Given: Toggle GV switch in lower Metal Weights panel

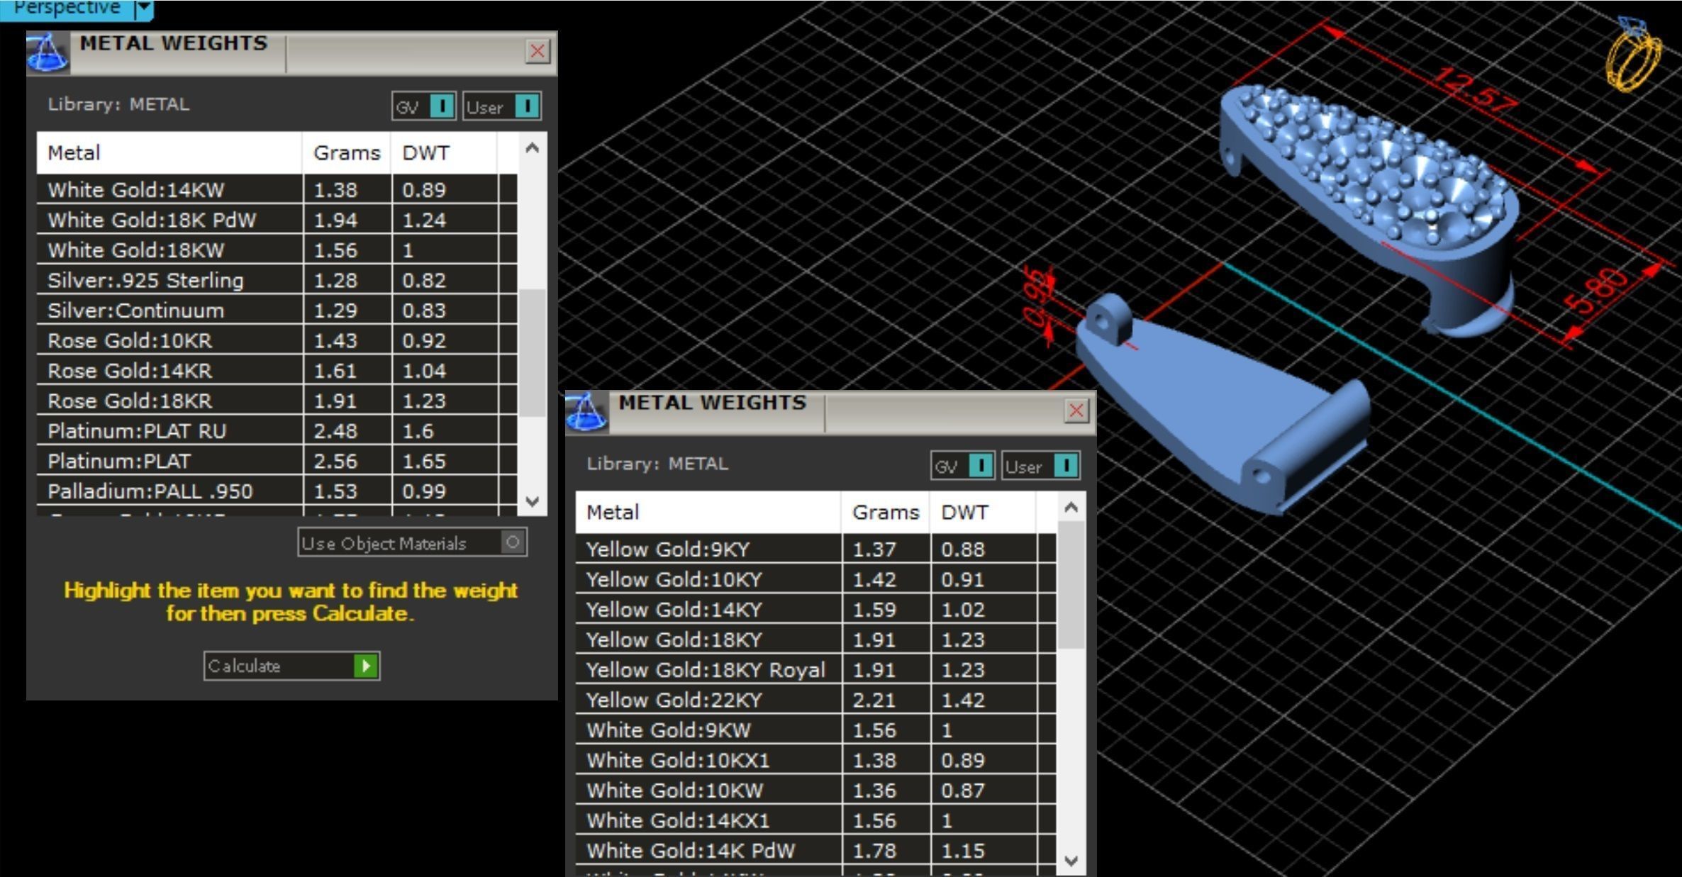Looking at the screenshot, I should (x=981, y=466).
